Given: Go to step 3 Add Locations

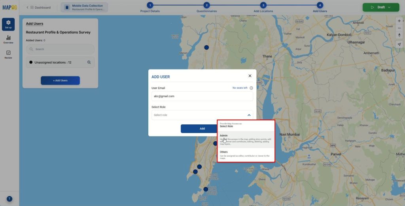Looking at the screenshot, I should click(263, 7).
